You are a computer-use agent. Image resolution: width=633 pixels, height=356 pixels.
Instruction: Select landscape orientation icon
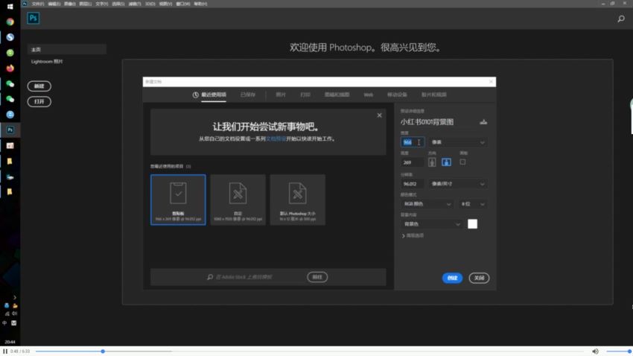point(446,162)
